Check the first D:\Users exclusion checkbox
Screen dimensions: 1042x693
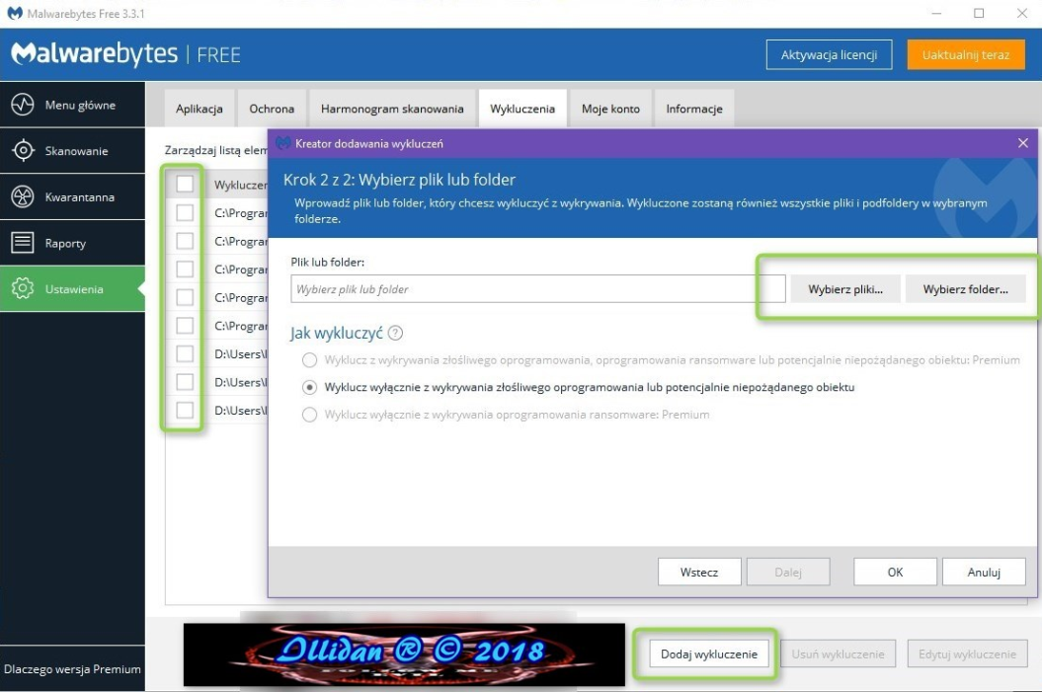[x=185, y=353]
